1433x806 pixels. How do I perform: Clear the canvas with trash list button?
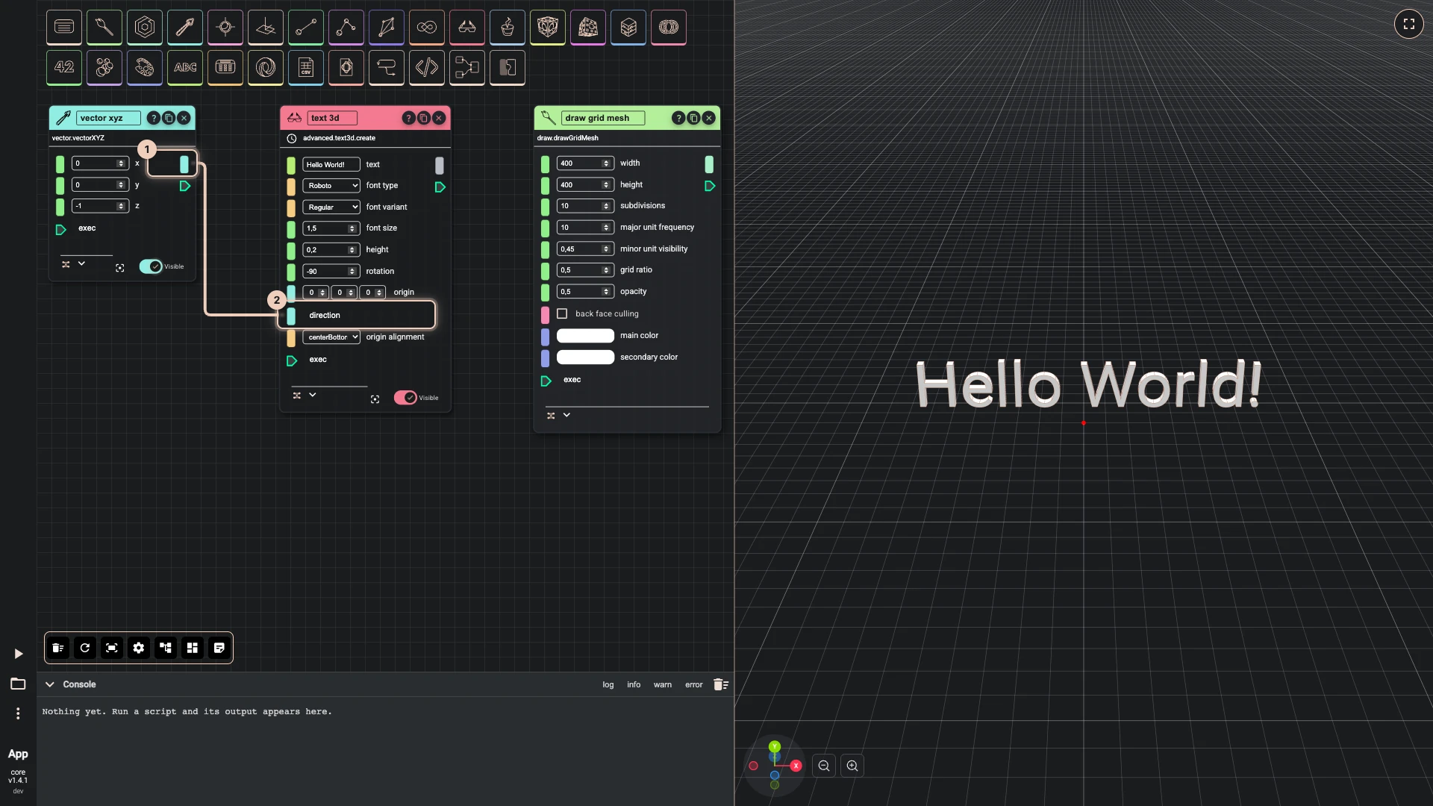tap(58, 648)
